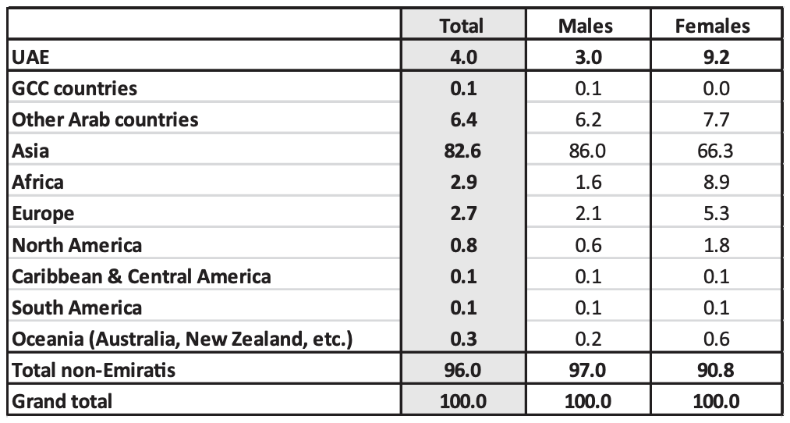790x423 pixels.
Task: Click the UAE females value 9.2
Action: 716,57
